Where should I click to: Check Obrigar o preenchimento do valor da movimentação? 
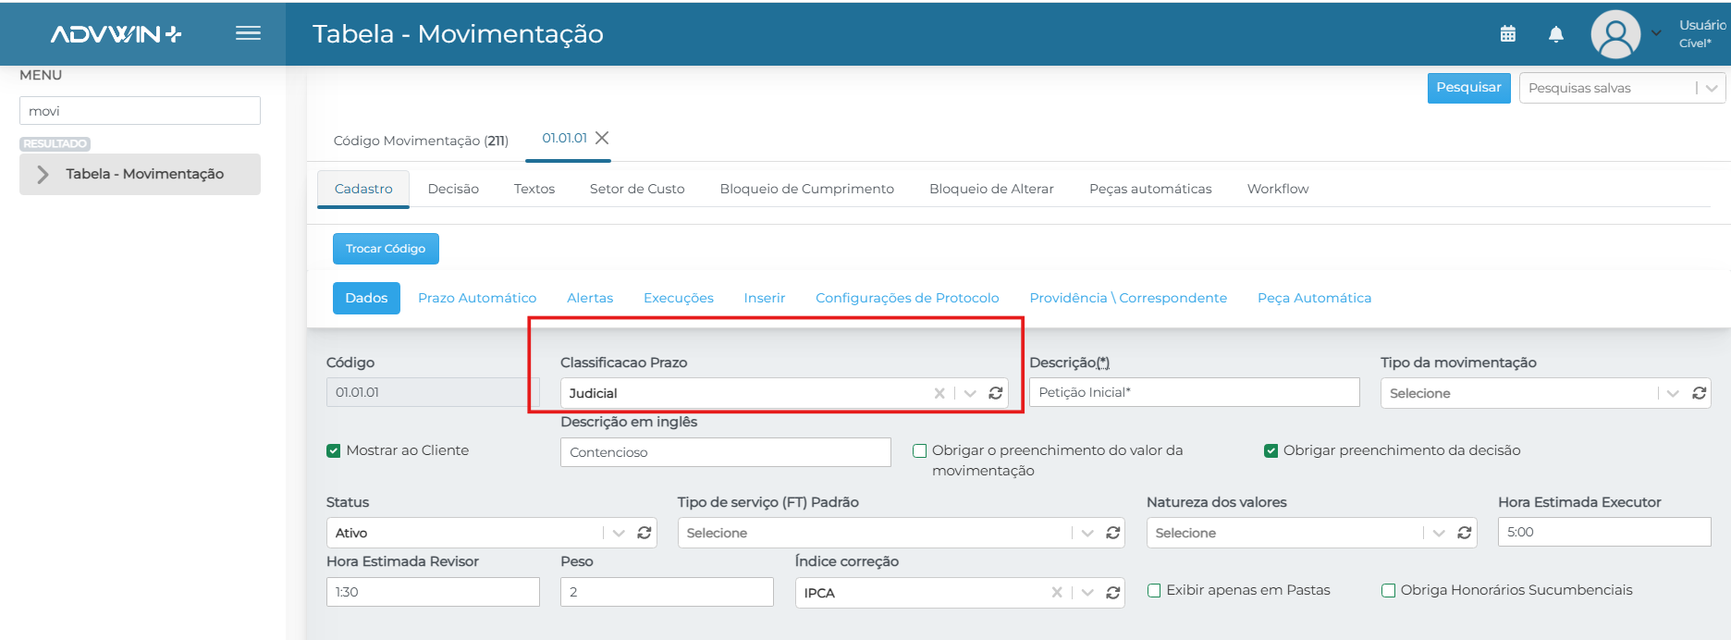point(920,450)
